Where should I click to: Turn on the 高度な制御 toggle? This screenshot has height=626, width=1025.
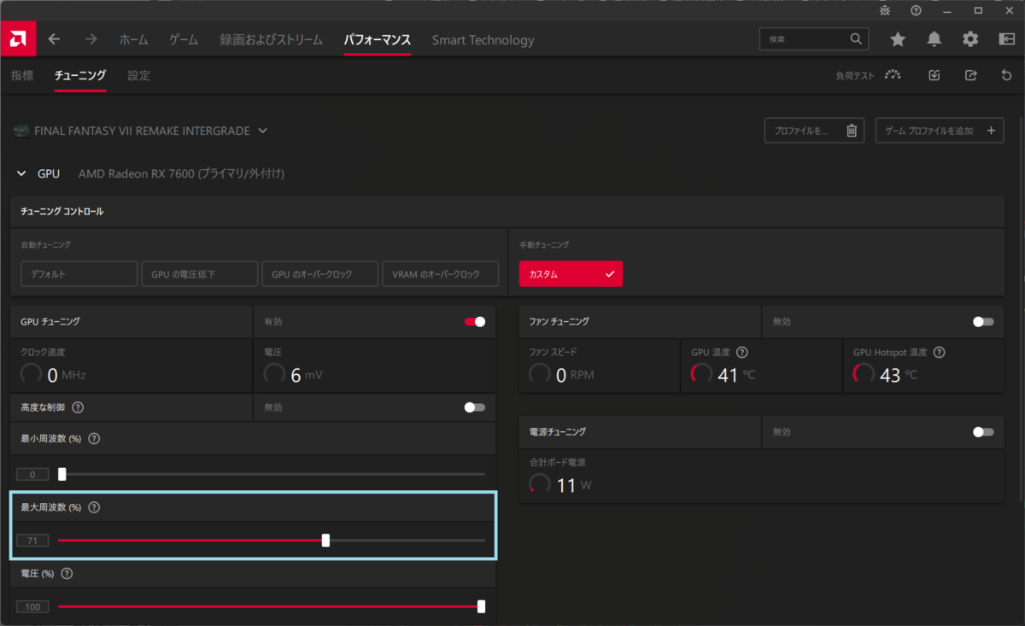[475, 407]
